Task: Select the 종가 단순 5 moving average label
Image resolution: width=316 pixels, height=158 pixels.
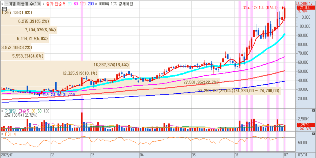Action: coord(56,4)
